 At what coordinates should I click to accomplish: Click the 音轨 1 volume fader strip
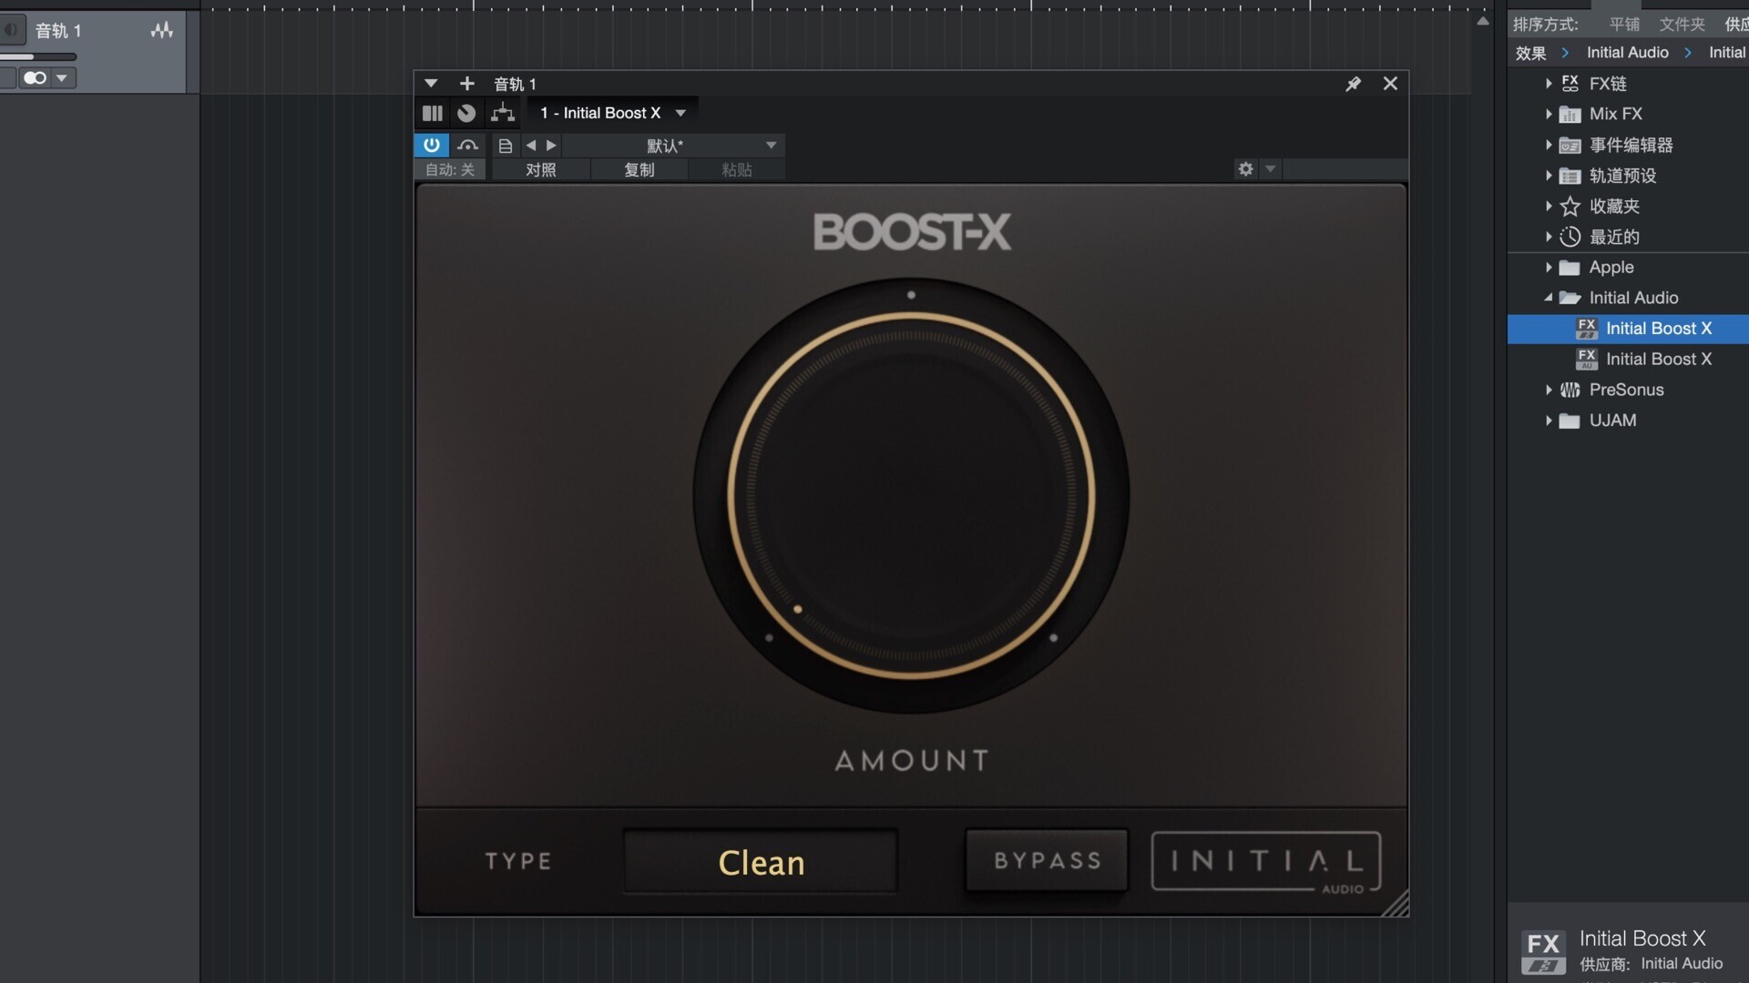[x=38, y=57]
